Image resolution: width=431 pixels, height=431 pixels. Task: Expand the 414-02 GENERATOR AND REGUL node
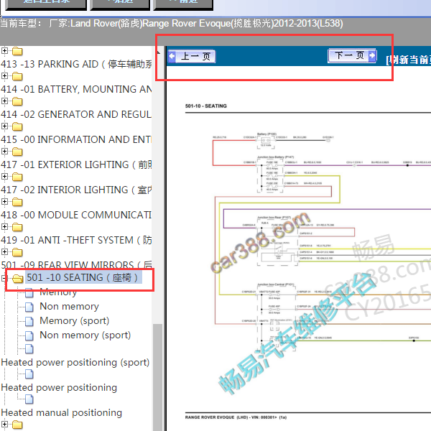click(x=4, y=101)
